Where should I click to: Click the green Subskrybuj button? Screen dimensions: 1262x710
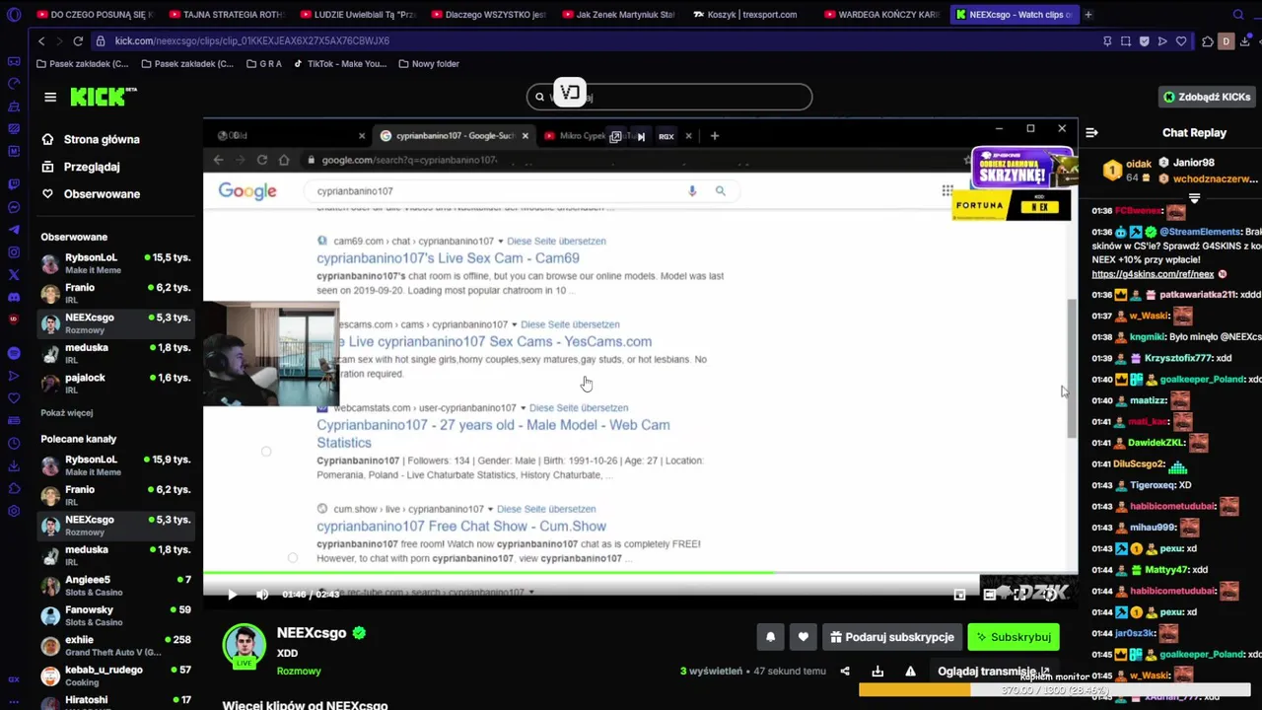1014,637
